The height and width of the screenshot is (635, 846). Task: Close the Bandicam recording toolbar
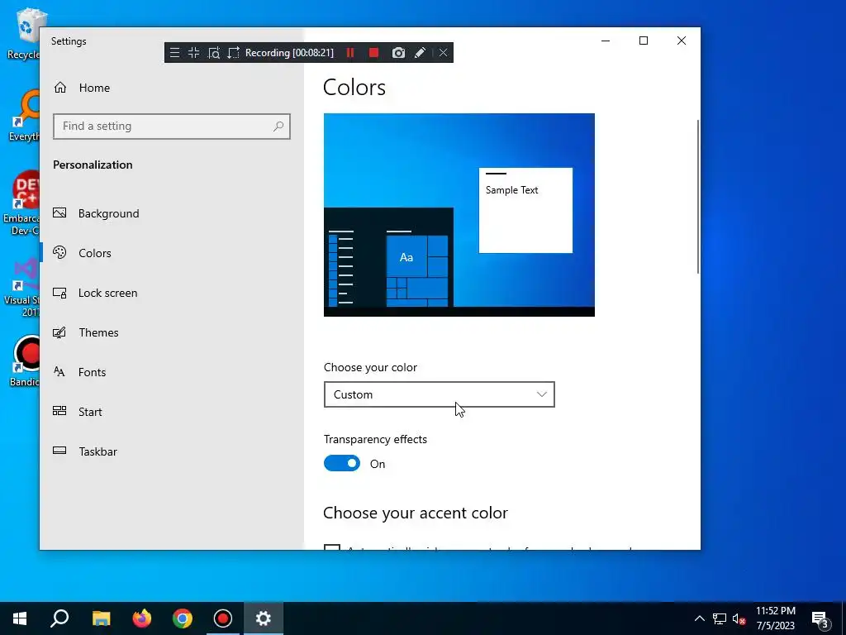[443, 53]
